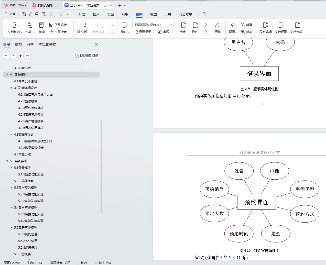Collapse the 5.3客户预约模块 tree node
This screenshot has width=326, height=265.
pos(11,188)
